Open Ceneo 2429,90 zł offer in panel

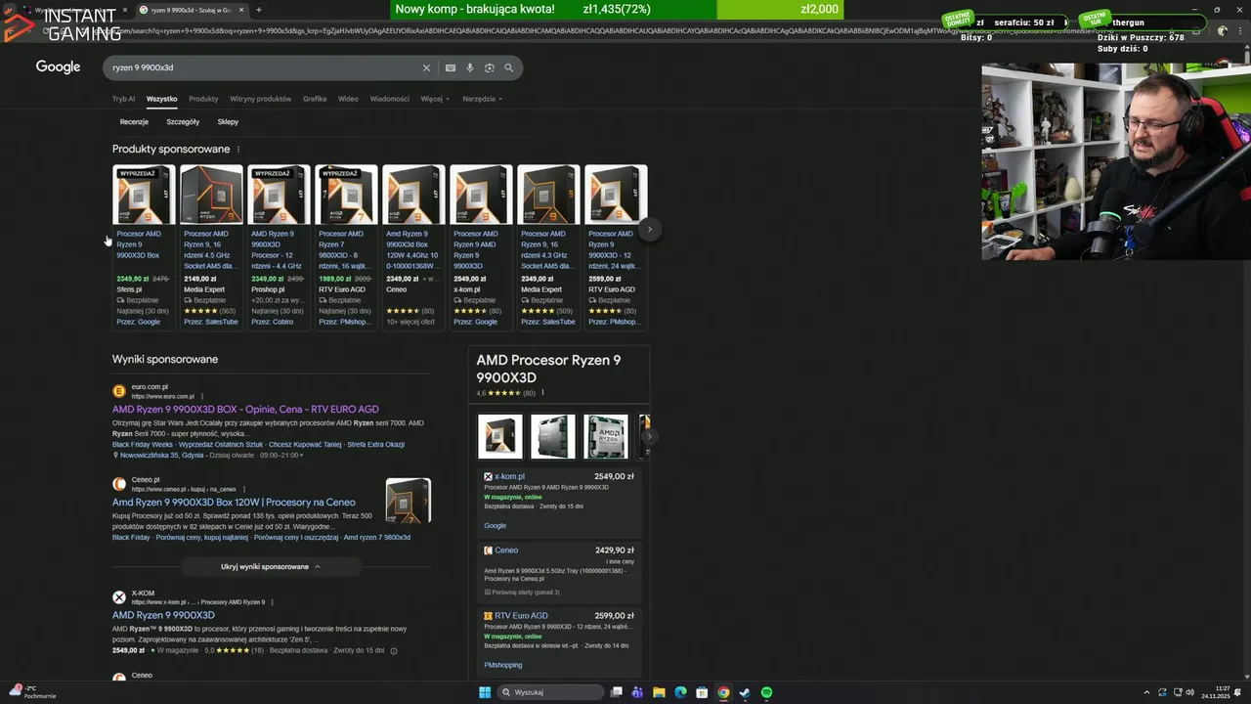[559, 571]
